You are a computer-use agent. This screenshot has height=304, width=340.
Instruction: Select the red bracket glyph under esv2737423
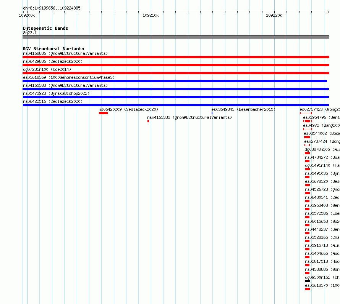(306, 113)
